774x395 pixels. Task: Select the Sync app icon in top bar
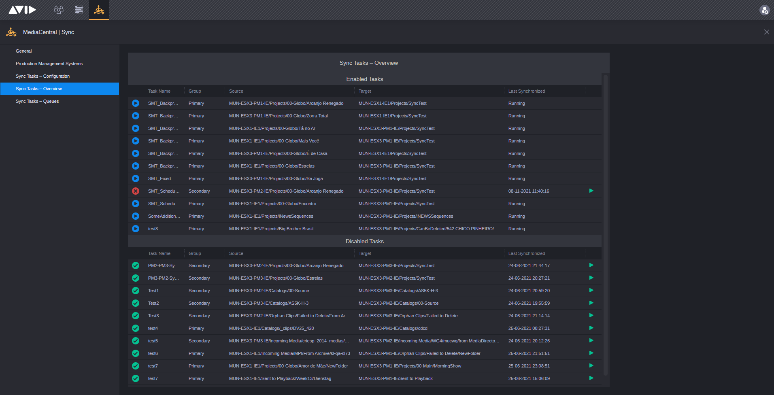pos(99,10)
